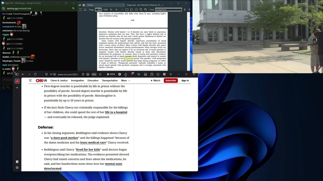Click the PDF page number field
Viewport: 323px width, 181px height.
point(98,10)
